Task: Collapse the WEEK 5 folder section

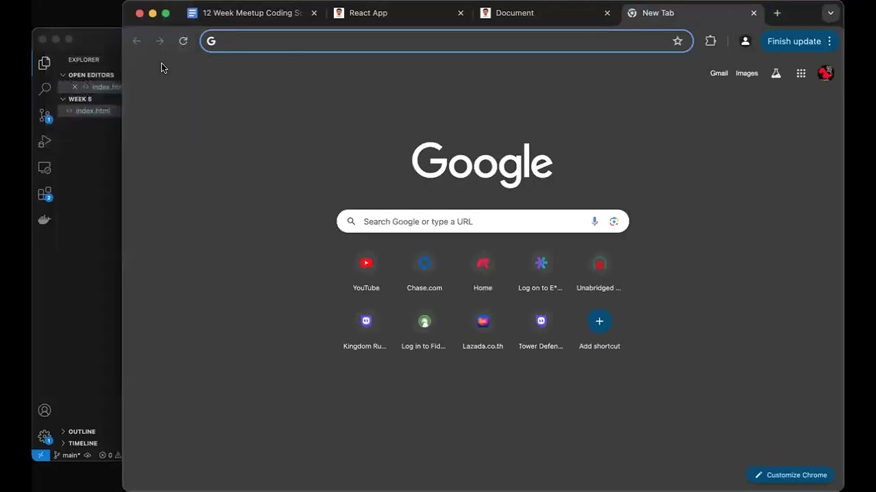Action: tap(79, 99)
